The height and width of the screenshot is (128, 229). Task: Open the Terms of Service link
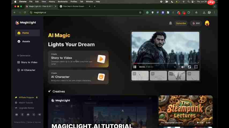coord(34,122)
